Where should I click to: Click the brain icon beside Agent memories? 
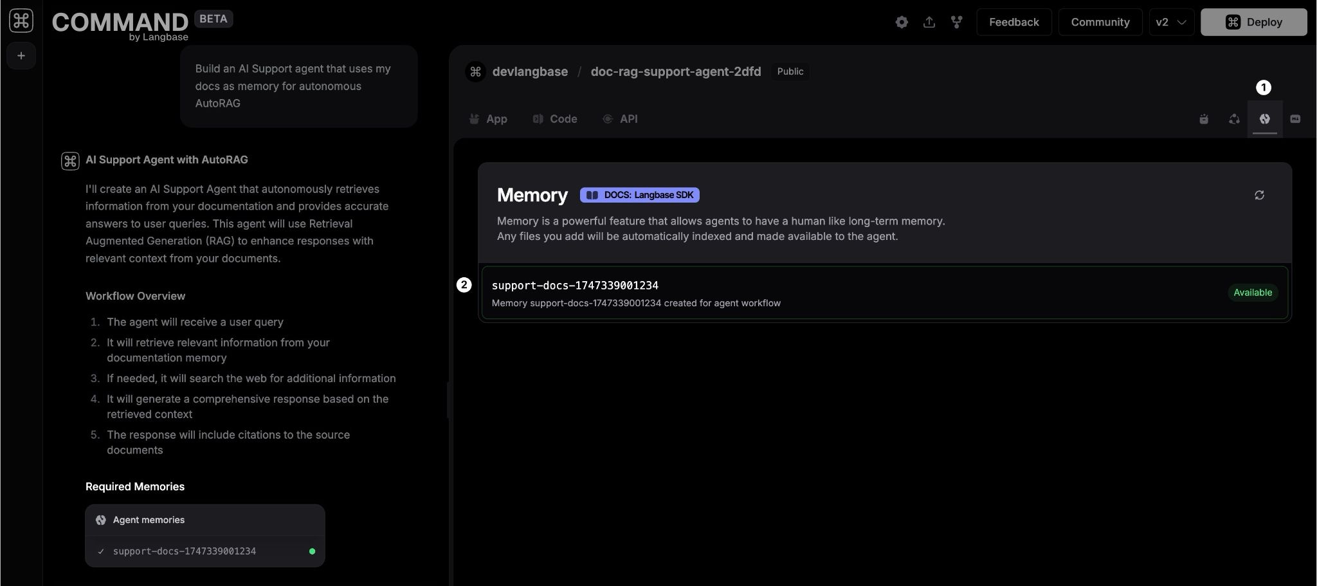pyautogui.click(x=101, y=520)
